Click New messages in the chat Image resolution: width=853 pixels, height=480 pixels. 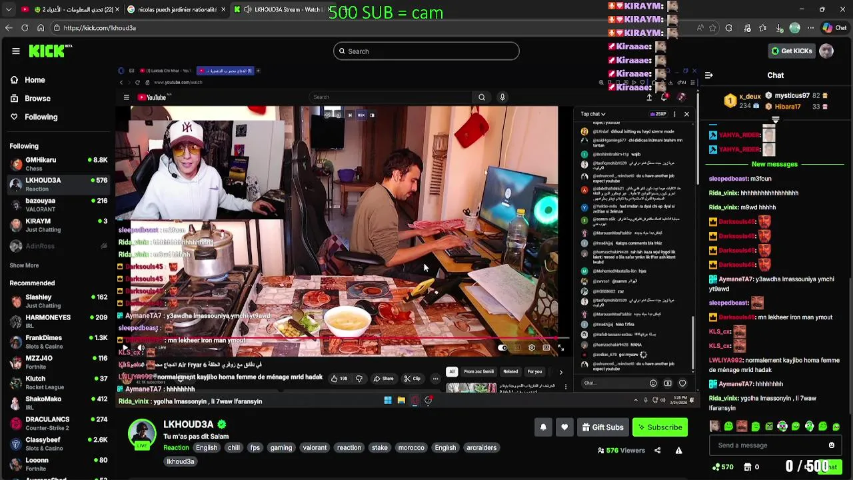point(774,164)
